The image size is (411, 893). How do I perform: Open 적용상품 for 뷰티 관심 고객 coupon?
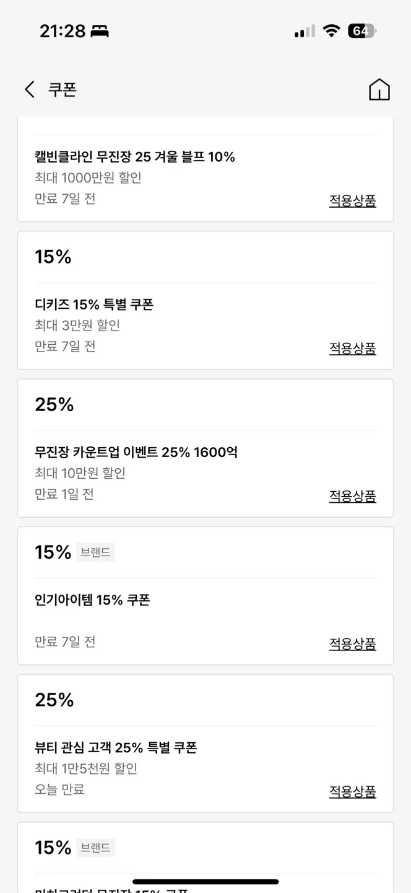[x=352, y=791]
